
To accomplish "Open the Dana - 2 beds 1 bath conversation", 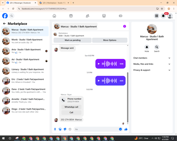I will pos(25,91).
